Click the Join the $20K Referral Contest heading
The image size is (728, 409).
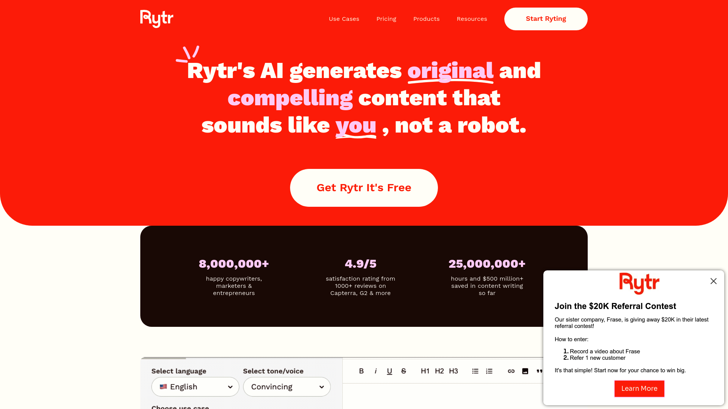615,306
